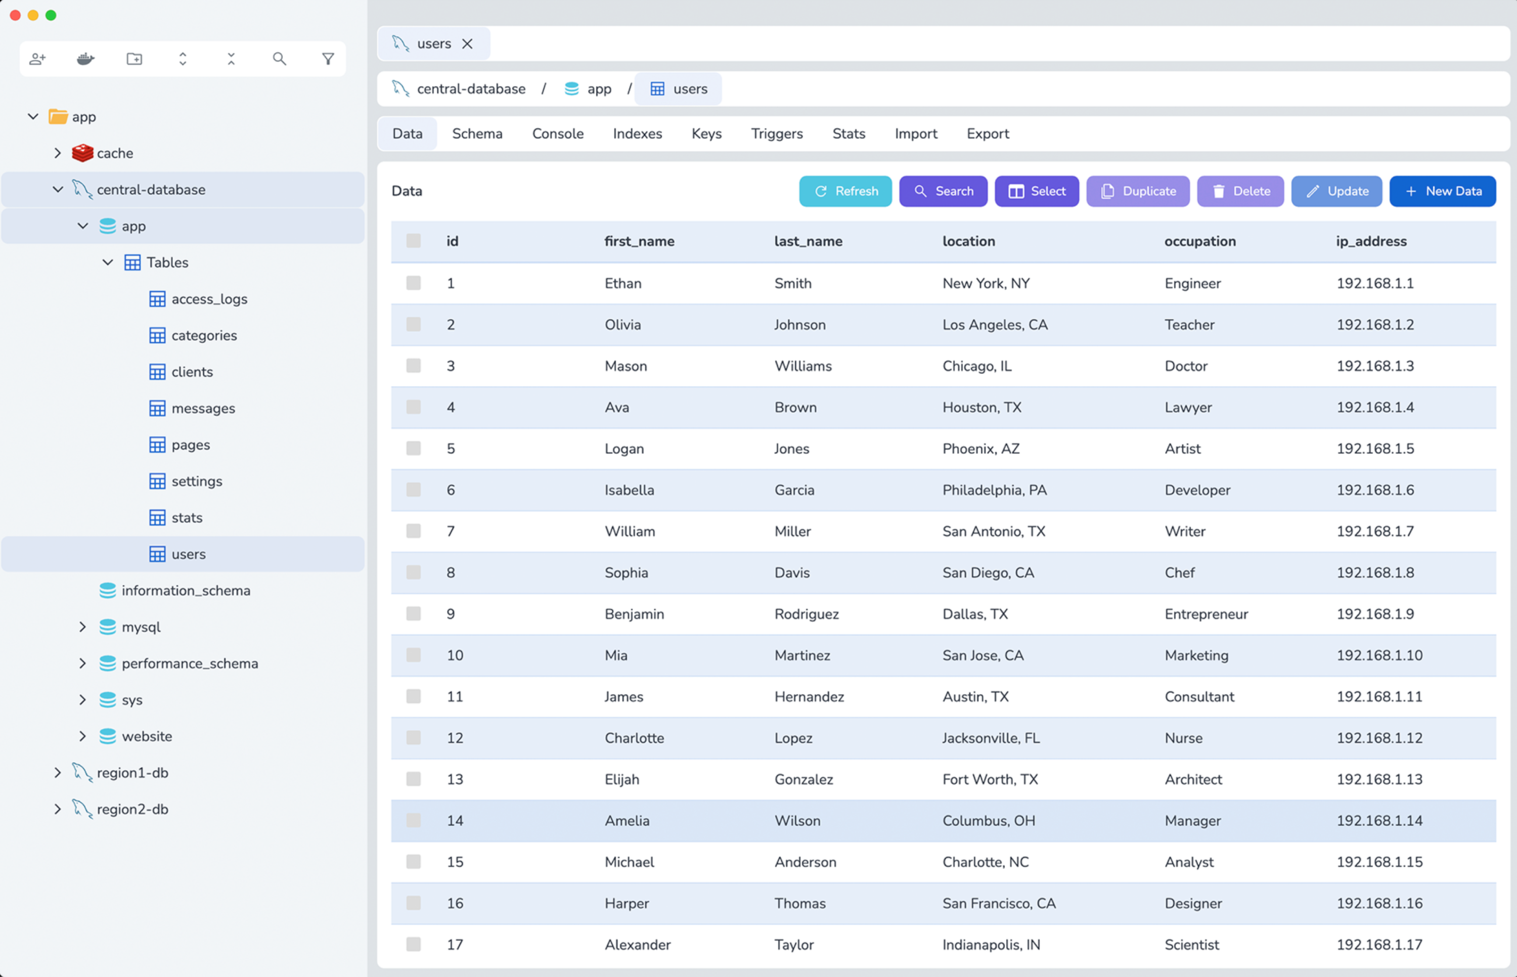Click the sidebar search magnifier icon
The width and height of the screenshot is (1517, 977).
(280, 59)
